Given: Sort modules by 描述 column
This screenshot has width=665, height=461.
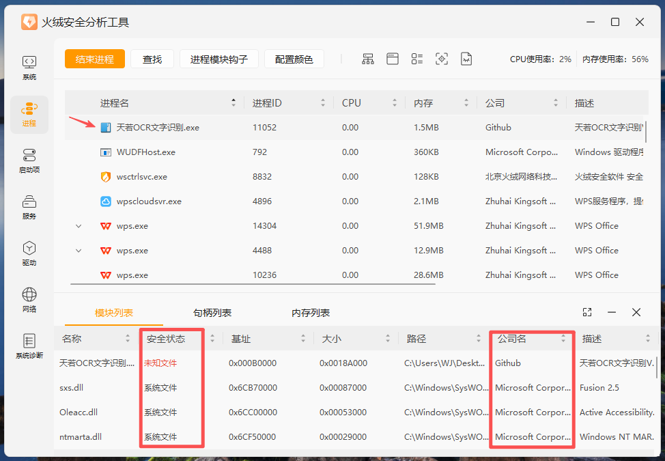Looking at the screenshot, I should (x=648, y=339).
